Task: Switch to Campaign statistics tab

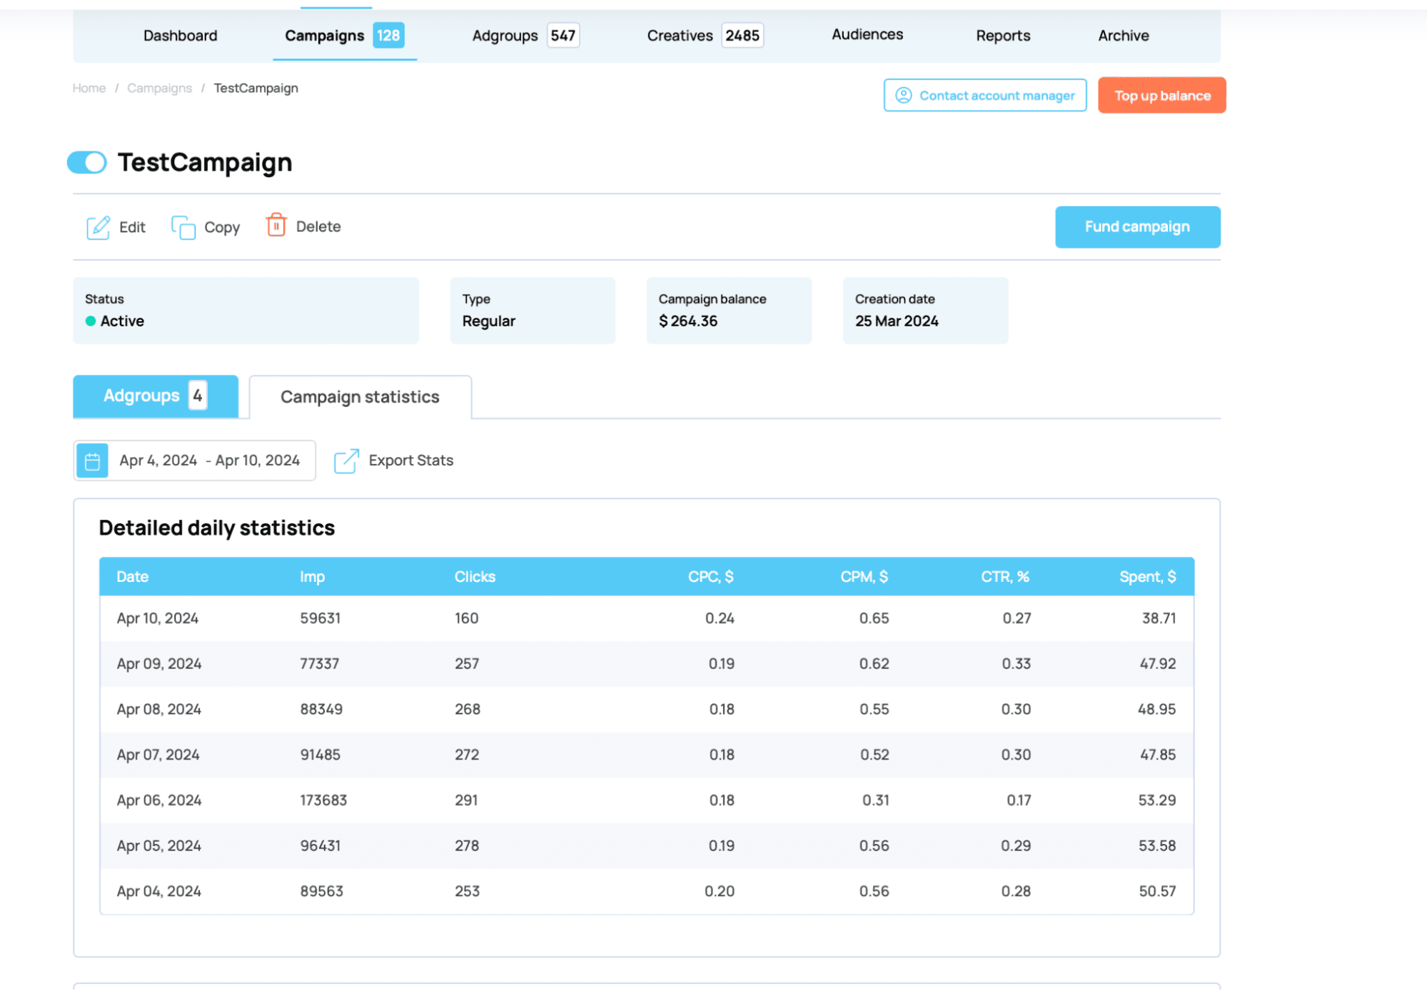Action: [x=360, y=397]
